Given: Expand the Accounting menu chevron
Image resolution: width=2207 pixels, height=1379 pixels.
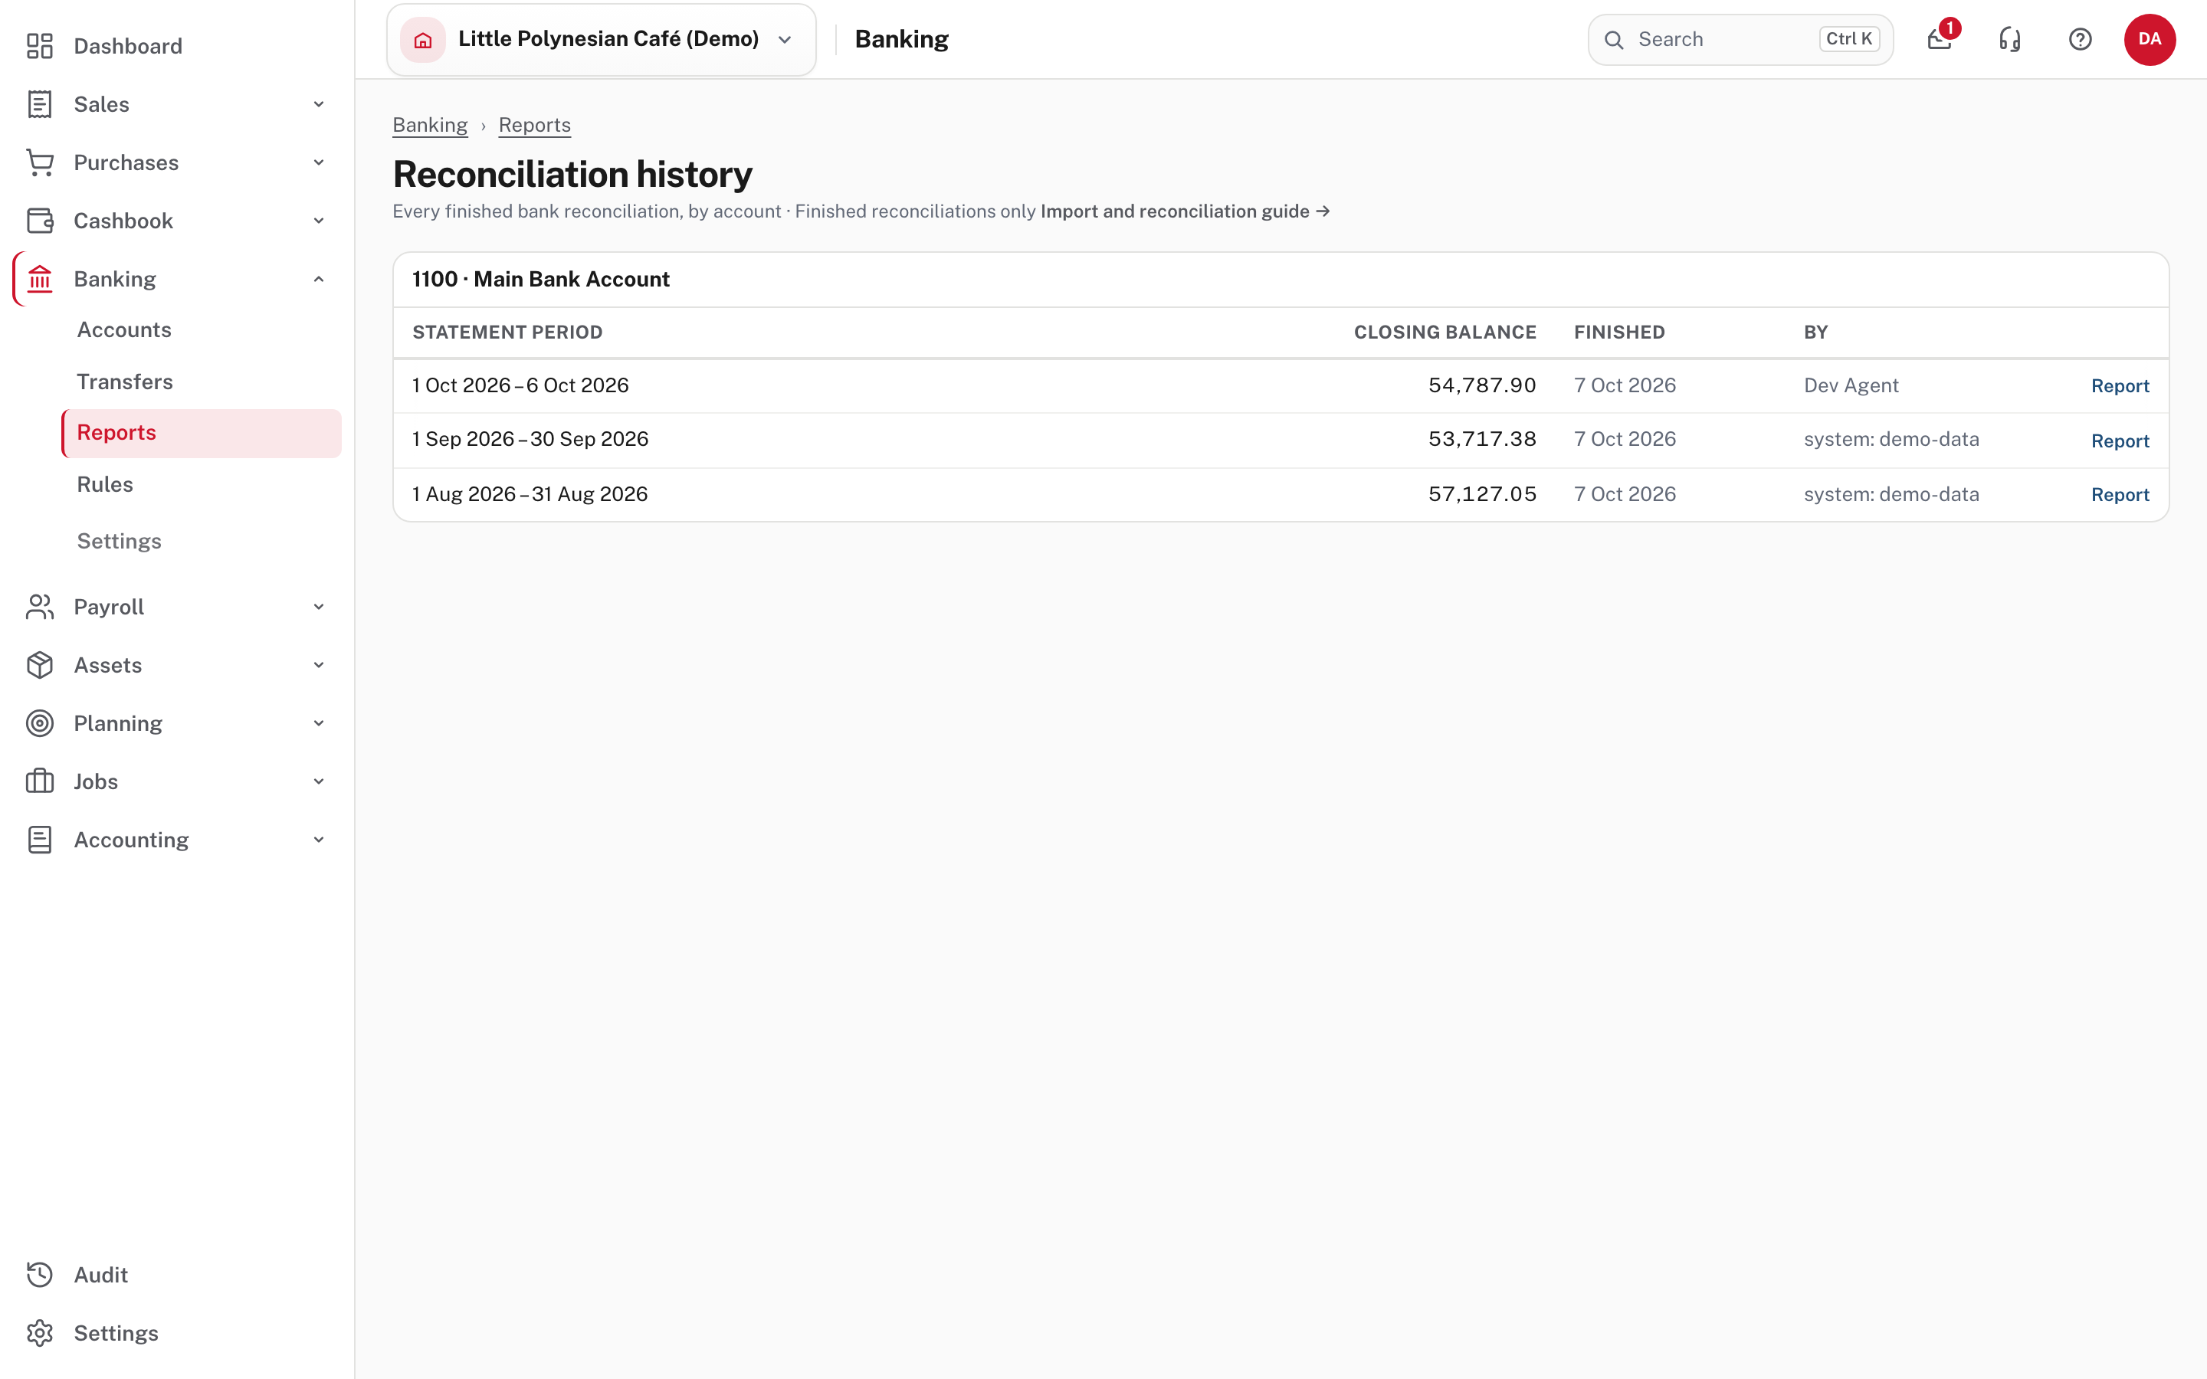Looking at the screenshot, I should [x=318, y=839].
